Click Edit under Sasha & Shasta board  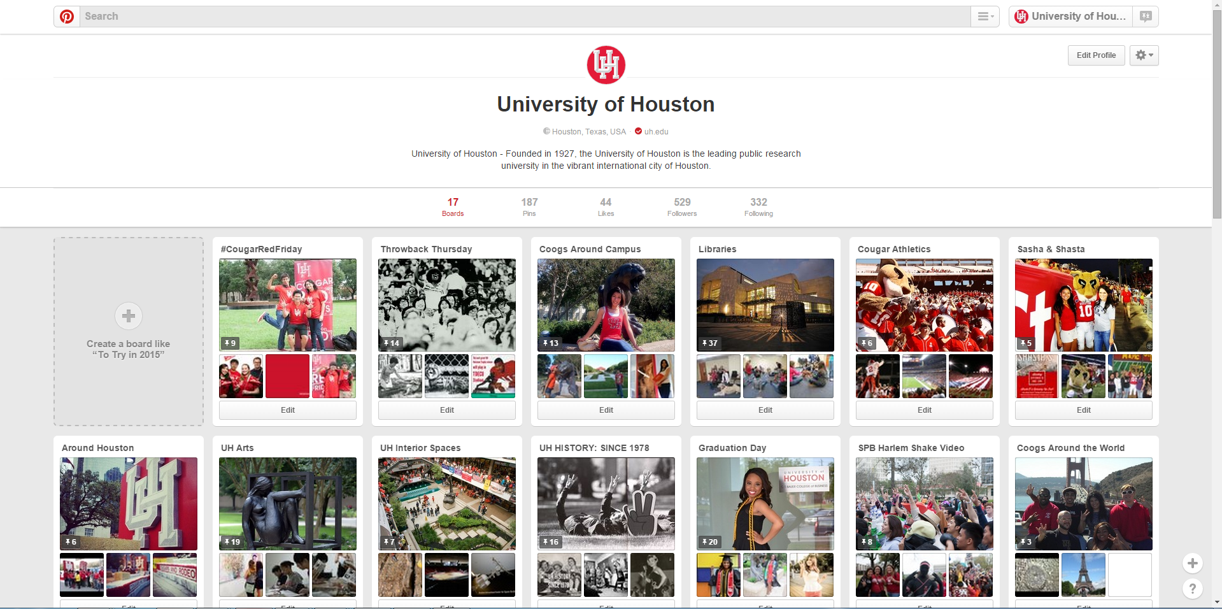[x=1084, y=410]
